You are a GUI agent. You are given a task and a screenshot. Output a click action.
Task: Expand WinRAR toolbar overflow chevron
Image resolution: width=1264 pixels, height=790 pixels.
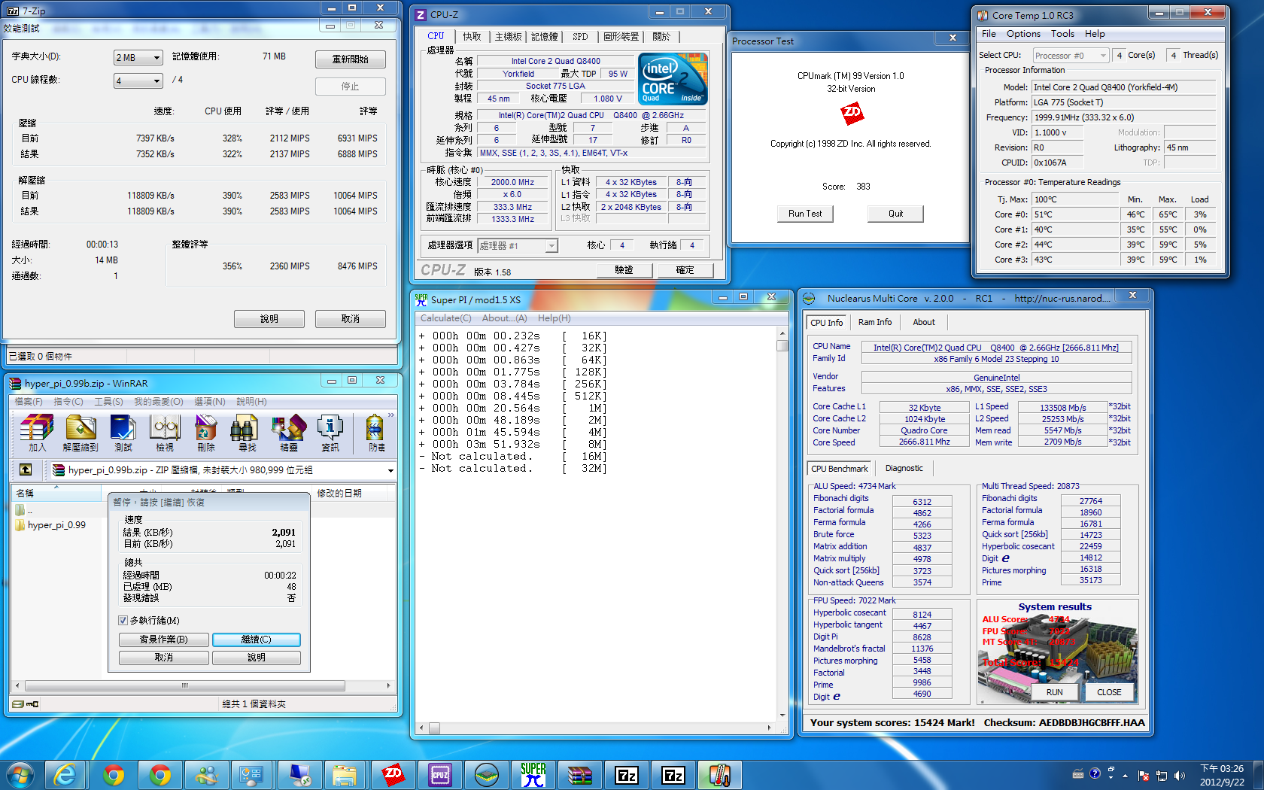[391, 415]
